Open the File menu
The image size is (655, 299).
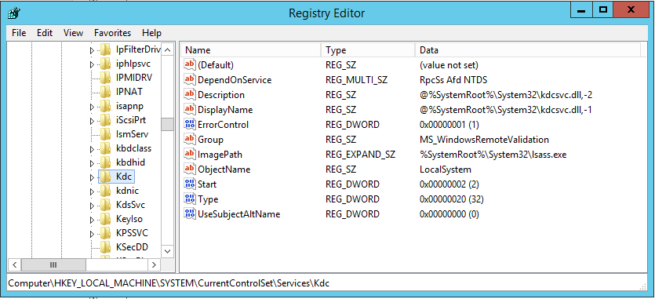[19, 33]
